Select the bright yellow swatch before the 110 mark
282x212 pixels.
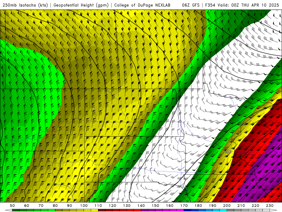point(94,210)
